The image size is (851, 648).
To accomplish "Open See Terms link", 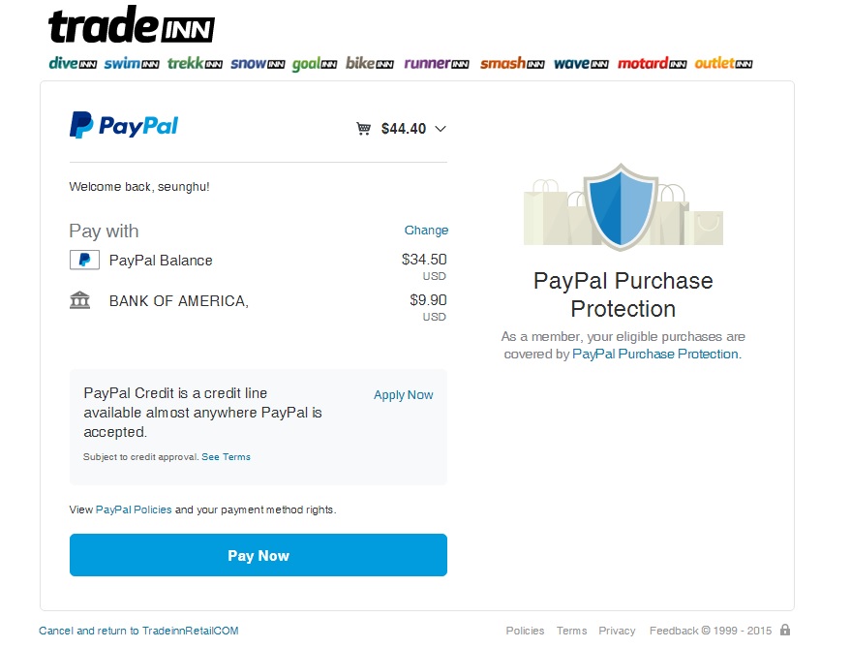I will click(x=226, y=457).
